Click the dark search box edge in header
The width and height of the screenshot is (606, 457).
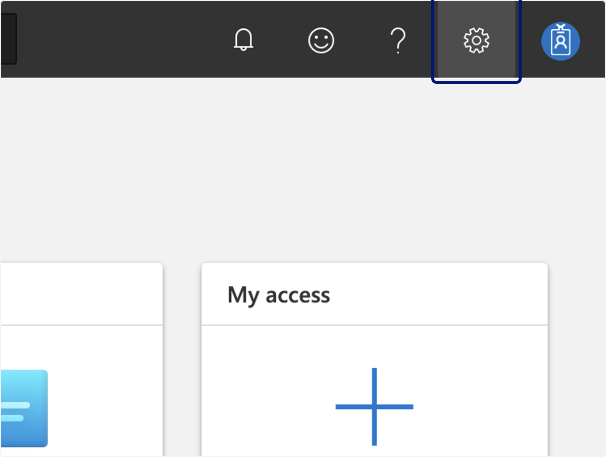(9, 39)
